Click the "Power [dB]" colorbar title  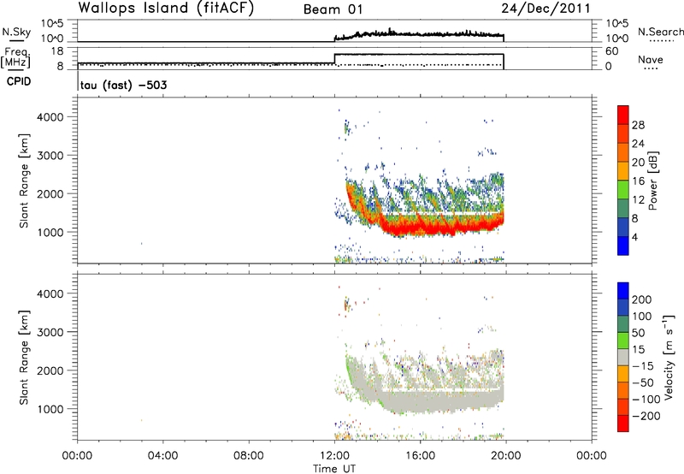pos(653,181)
